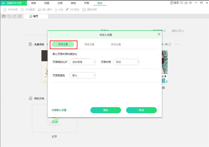The image size is (209, 147).
Task: Click the 水印 watermark tool
Action: (x=59, y=10)
